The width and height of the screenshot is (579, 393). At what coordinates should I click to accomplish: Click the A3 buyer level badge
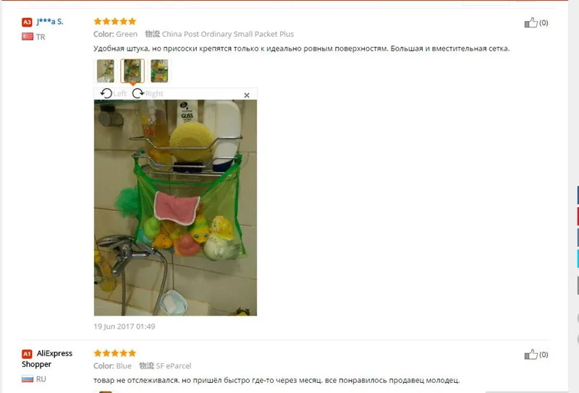pyautogui.click(x=27, y=22)
